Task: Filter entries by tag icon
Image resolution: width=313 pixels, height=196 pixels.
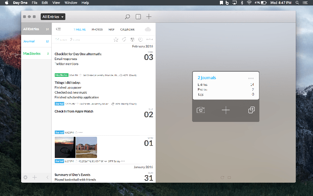Action: (x=124, y=40)
